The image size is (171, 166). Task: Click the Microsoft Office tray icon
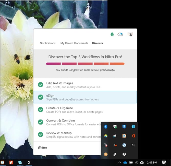point(133,136)
